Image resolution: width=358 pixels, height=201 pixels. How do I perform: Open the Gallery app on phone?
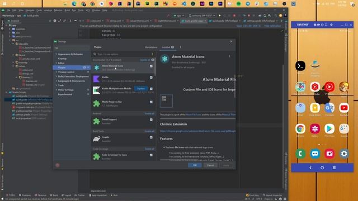pyautogui.click(x=315, y=129)
